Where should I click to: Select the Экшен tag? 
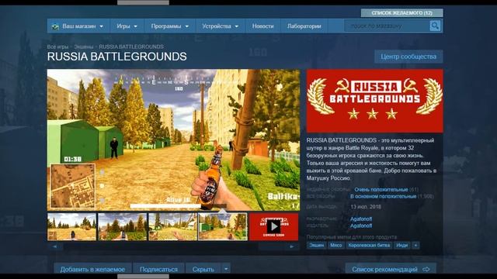[x=316, y=245]
